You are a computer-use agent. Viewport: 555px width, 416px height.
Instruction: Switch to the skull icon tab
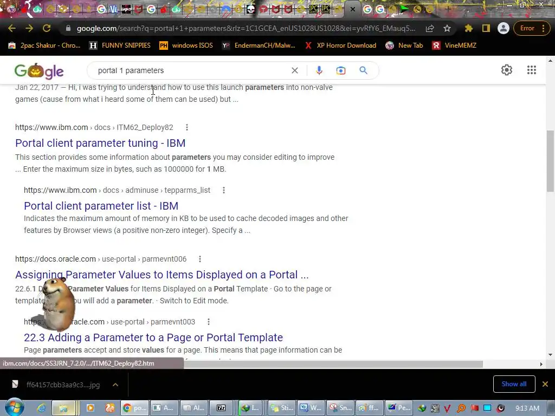pos(250,10)
